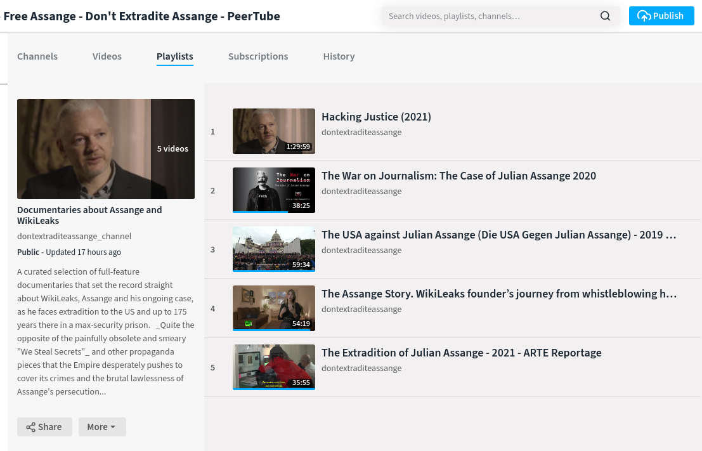This screenshot has width=702, height=451.
Task: Open the History tab
Action: 339,56
